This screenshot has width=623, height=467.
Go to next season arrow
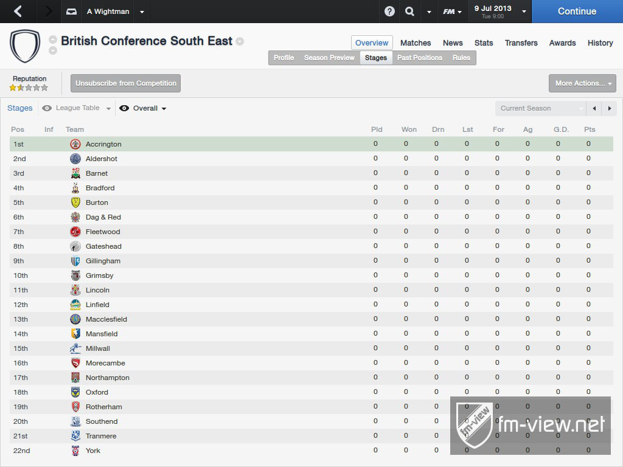[610, 108]
